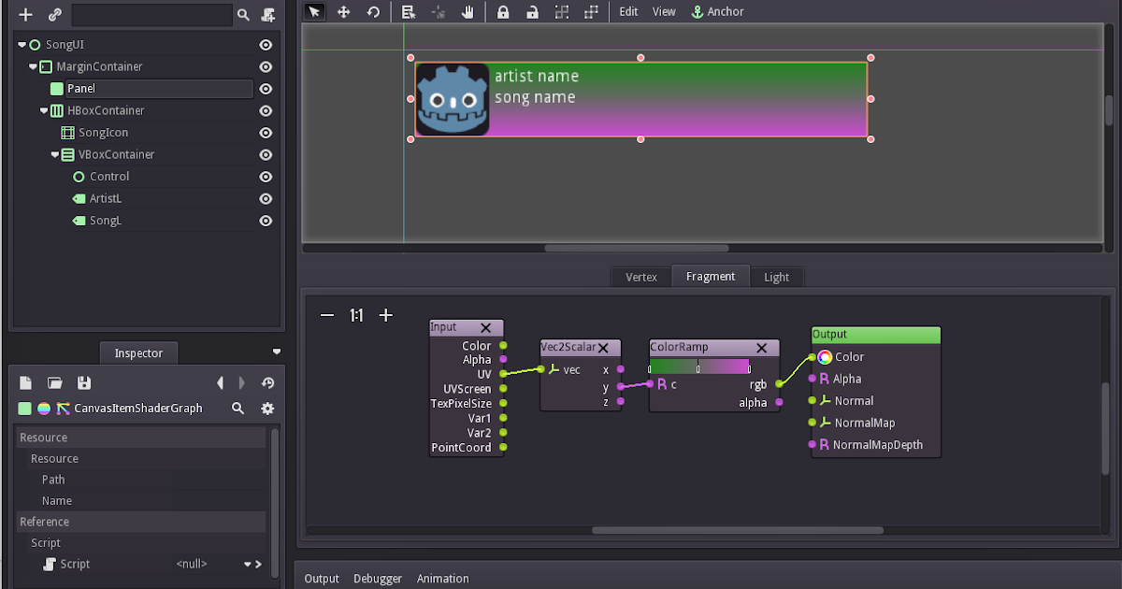Toggle visibility of the SongIcon node
The image size is (1122, 589).
tap(266, 132)
